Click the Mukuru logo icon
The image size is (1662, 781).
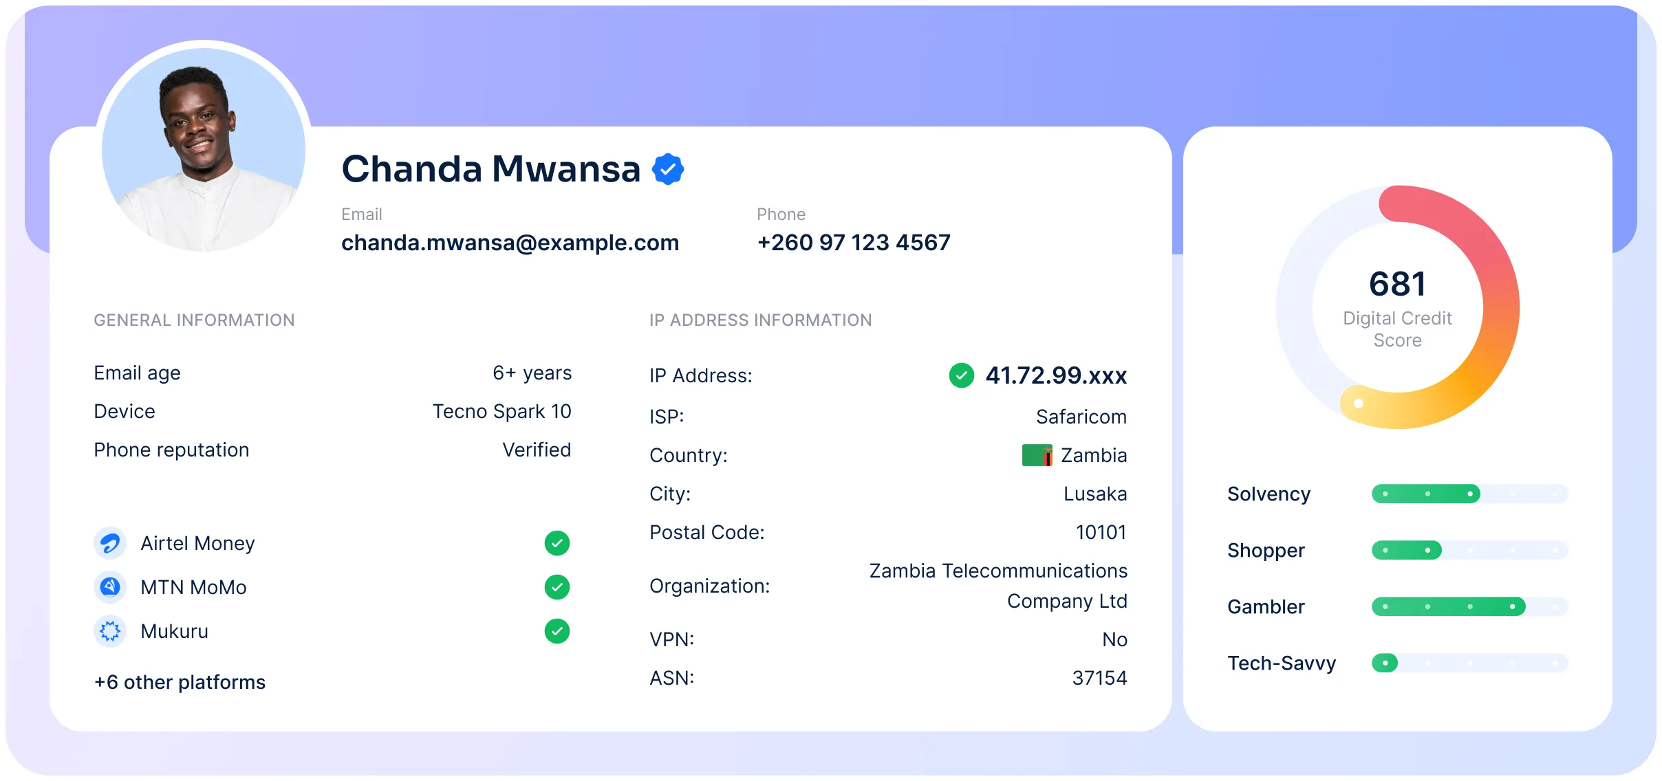tap(110, 631)
